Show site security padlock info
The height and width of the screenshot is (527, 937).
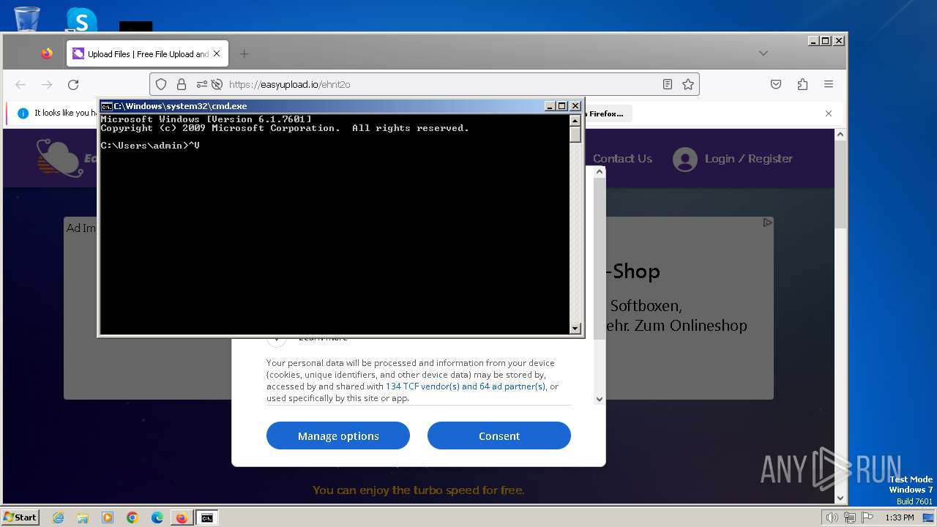tap(182, 84)
